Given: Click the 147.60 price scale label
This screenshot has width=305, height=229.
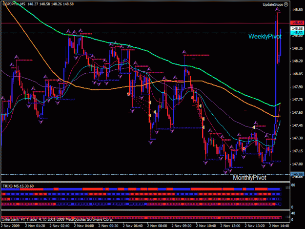Looking at the screenshot, I should [x=297, y=112].
